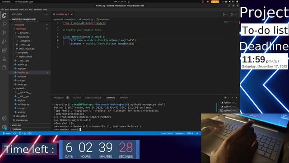
Task: Collapse the migrations folder
Action: click(29, 37)
